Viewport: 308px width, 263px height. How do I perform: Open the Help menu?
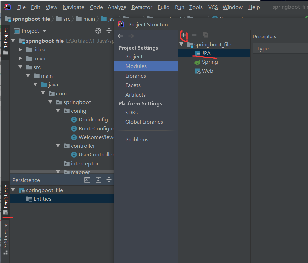(254, 7)
